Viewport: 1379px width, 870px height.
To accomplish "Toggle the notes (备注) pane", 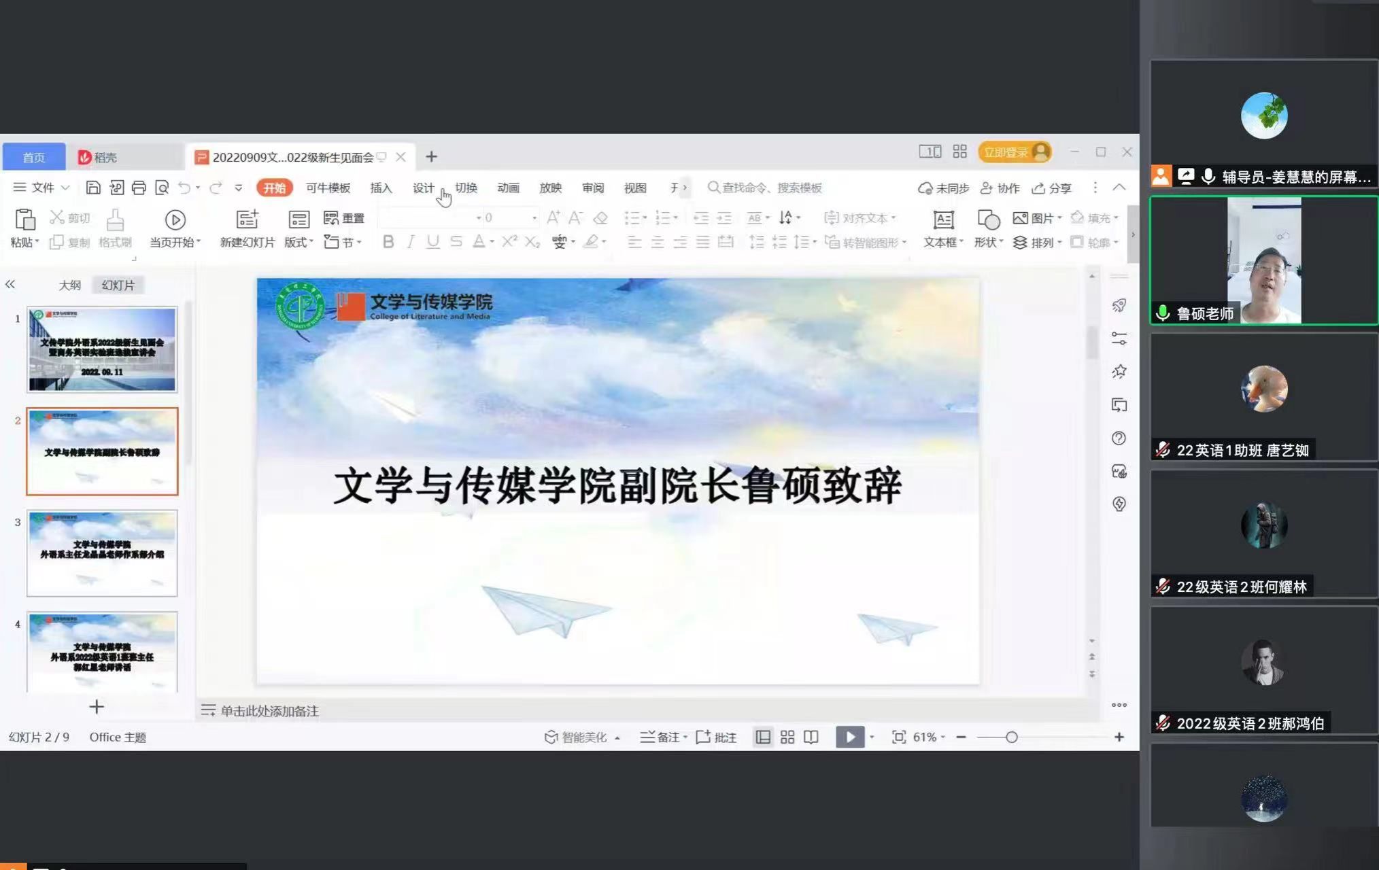I will (x=660, y=737).
